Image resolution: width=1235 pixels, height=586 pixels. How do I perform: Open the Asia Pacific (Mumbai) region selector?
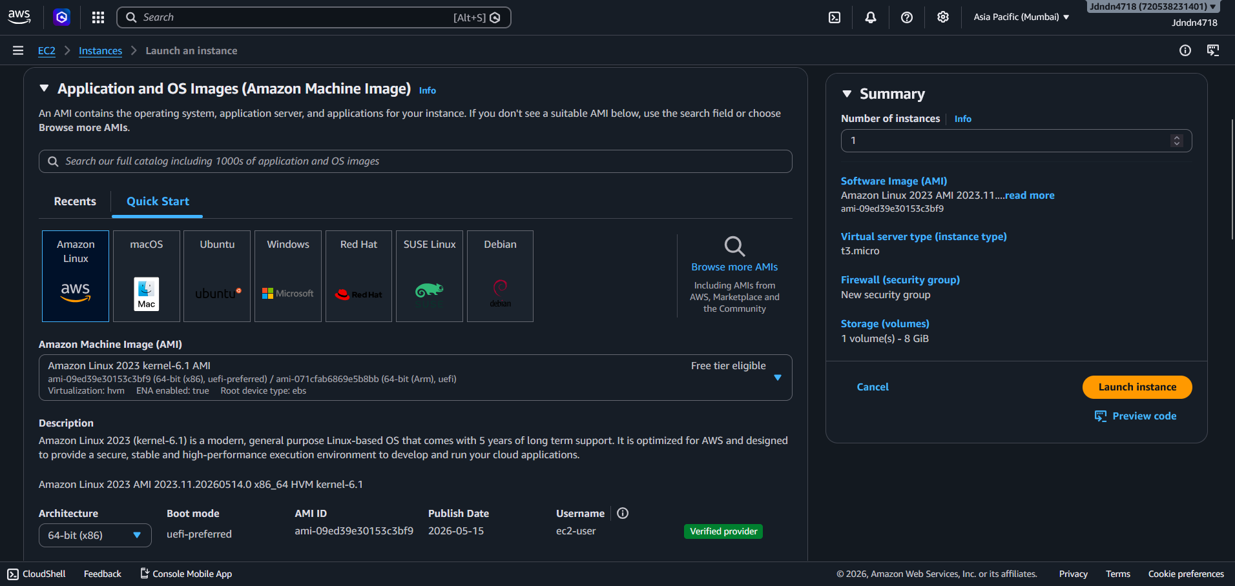click(x=1021, y=17)
